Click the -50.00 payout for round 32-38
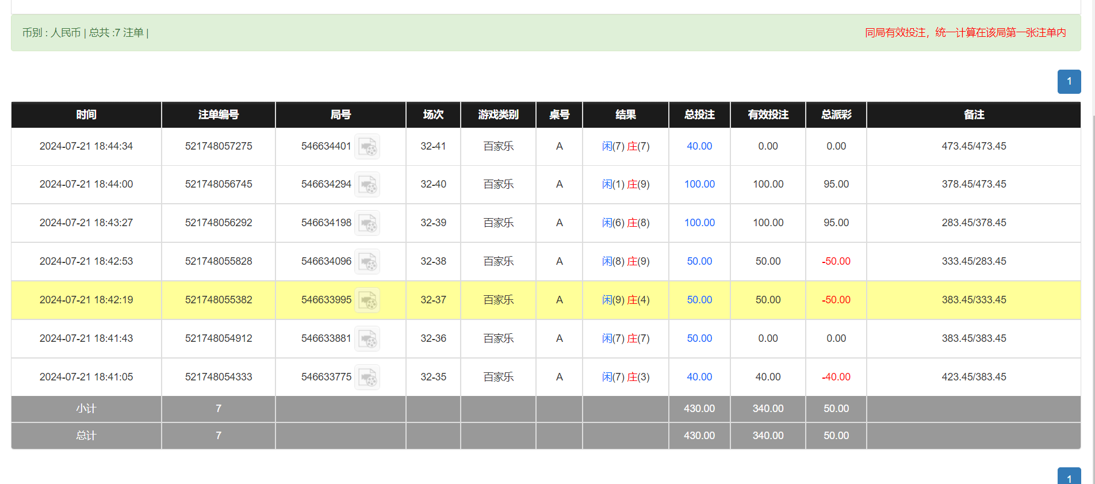This screenshot has height=484, width=1095. pos(836,261)
